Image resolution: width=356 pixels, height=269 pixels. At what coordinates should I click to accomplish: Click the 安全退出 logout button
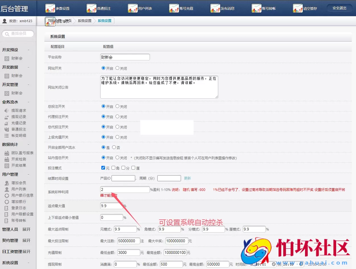point(339,8)
